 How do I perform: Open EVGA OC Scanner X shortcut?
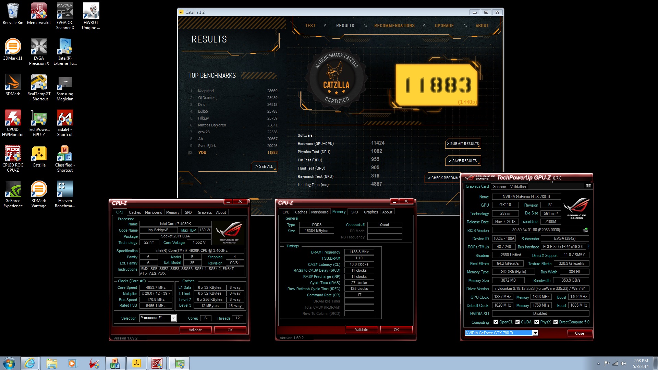[x=65, y=16]
